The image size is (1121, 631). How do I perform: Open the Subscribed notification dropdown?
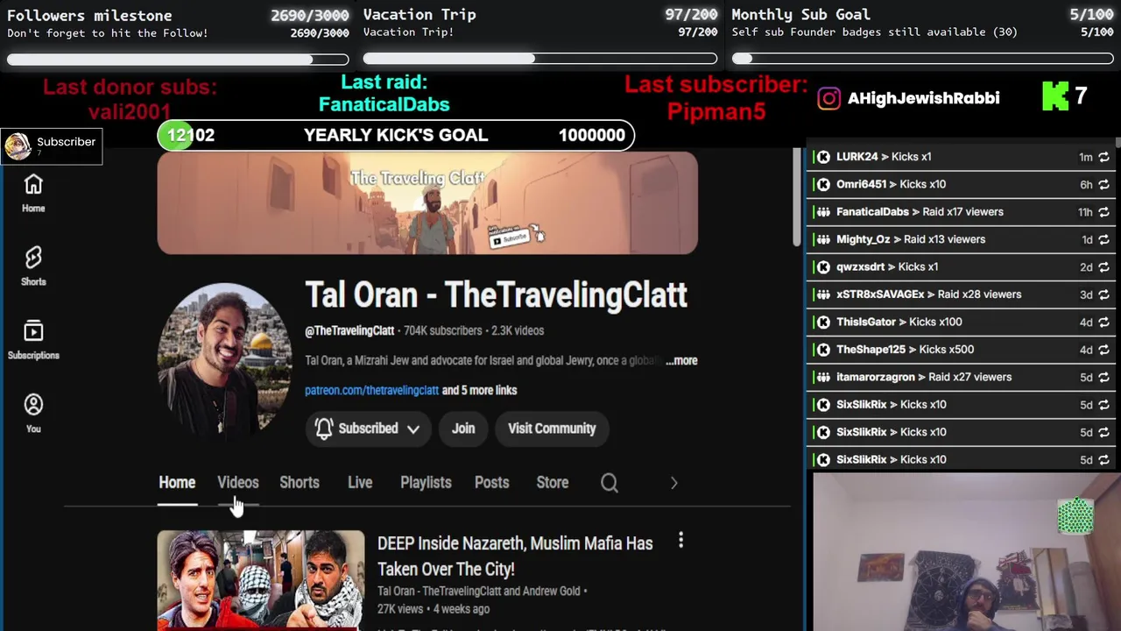click(367, 429)
